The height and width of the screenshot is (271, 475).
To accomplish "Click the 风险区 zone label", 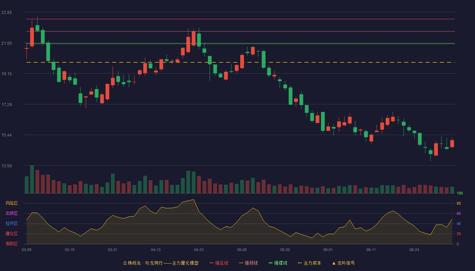I will coord(12,203).
